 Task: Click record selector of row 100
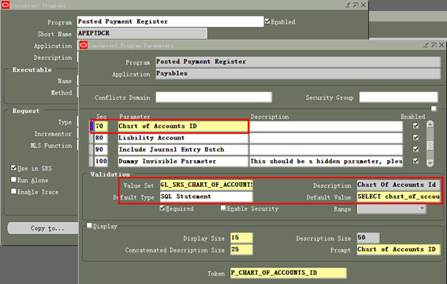click(x=91, y=161)
